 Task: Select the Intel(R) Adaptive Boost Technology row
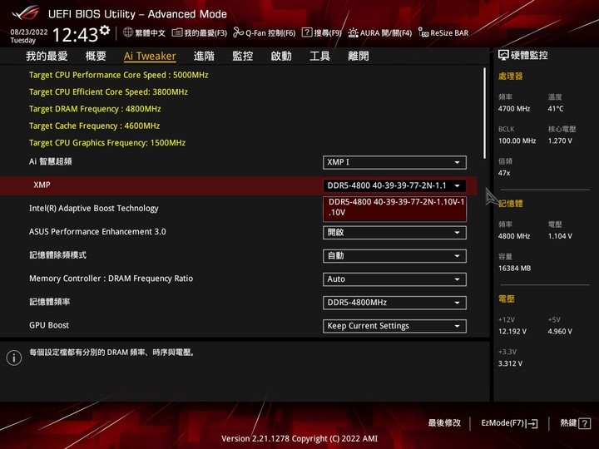coord(93,209)
